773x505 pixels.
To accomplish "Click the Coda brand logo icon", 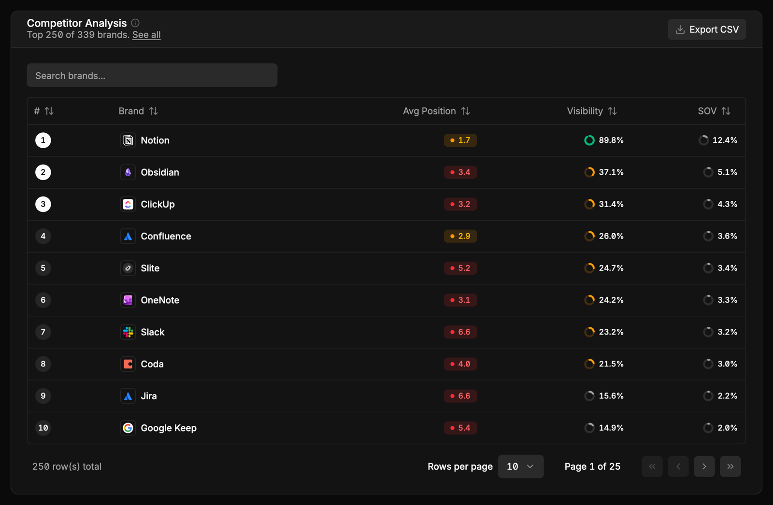I will [x=128, y=364].
